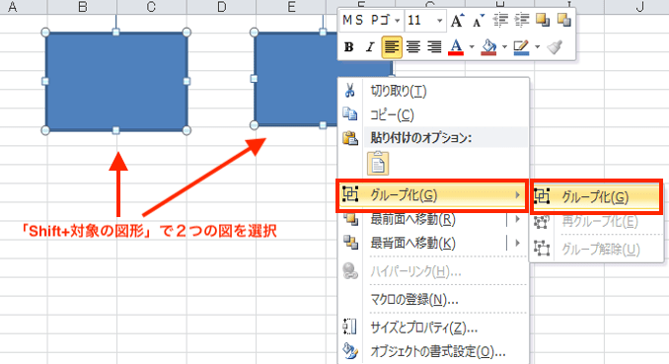
Task: Click the hyperlink globe icon
Action: tap(350, 271)
